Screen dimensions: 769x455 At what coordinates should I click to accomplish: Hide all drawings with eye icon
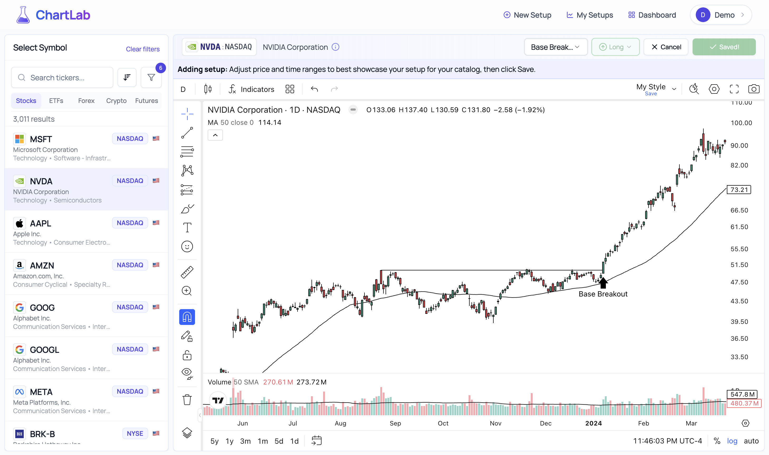coord(187,374)
